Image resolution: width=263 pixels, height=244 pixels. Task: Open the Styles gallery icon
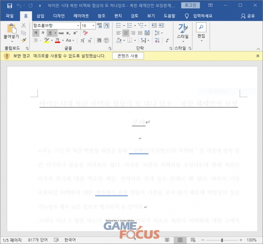[x=183, y=31]
